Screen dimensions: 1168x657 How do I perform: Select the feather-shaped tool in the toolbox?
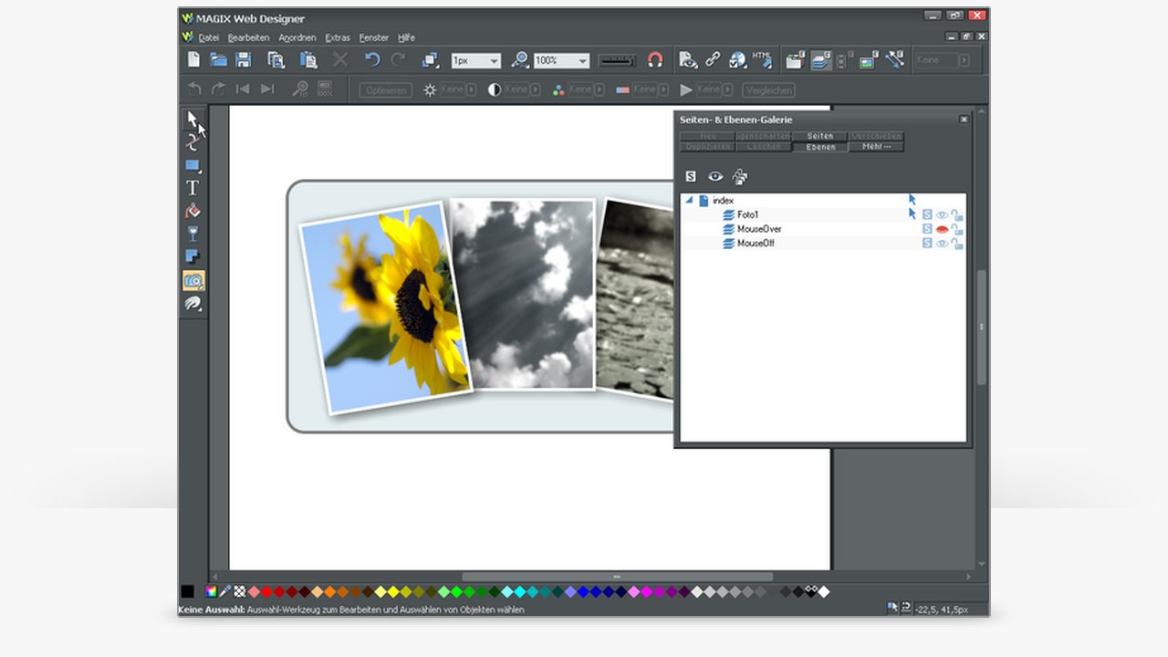pos(193,304)
